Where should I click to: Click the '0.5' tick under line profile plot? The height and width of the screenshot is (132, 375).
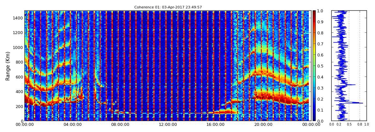click(x=349, y=125)
